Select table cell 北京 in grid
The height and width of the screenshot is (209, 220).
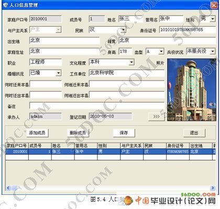pyautogui.click(x=201, y=151)
